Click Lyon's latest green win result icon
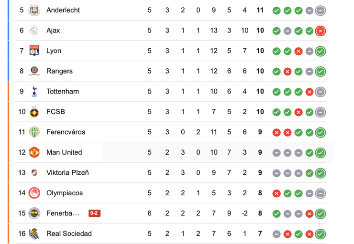The image size is (354, 244). coord(321,51)
